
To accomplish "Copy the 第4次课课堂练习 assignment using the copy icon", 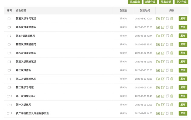I will coord(167,36).
